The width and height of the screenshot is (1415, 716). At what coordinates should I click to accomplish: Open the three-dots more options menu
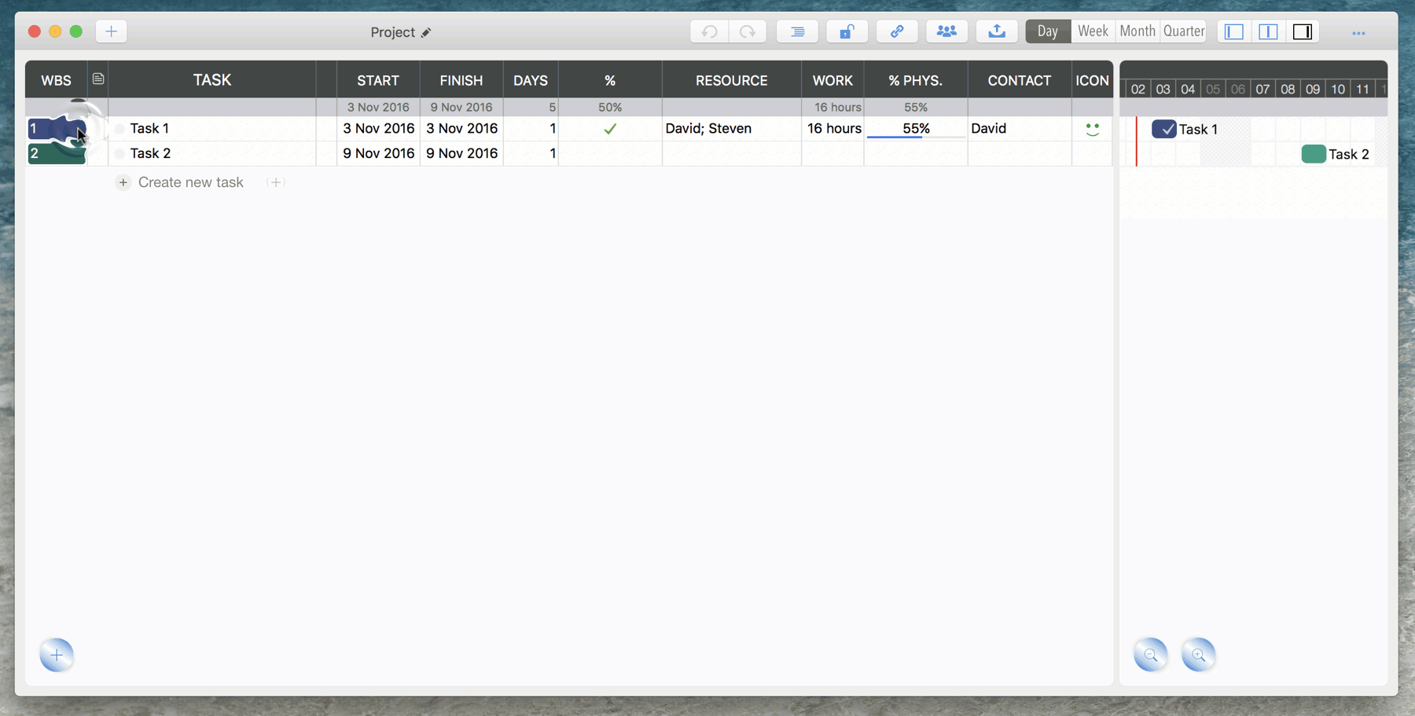1358,33
